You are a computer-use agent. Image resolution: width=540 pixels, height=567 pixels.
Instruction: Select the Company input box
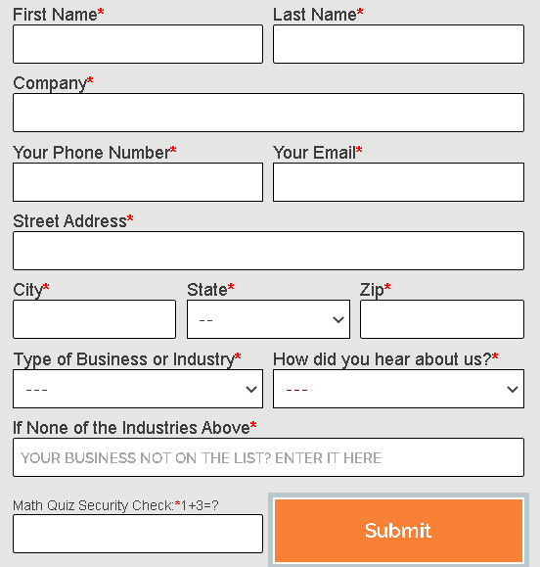pos(268,113)
